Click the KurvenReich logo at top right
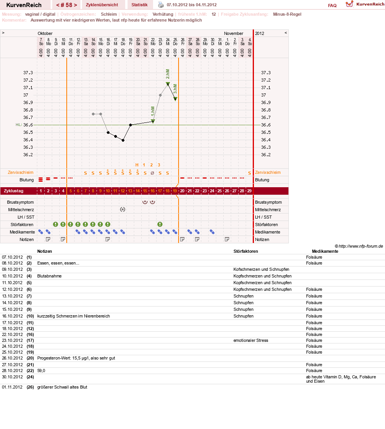Screen dimensions: 385x429 365,4
